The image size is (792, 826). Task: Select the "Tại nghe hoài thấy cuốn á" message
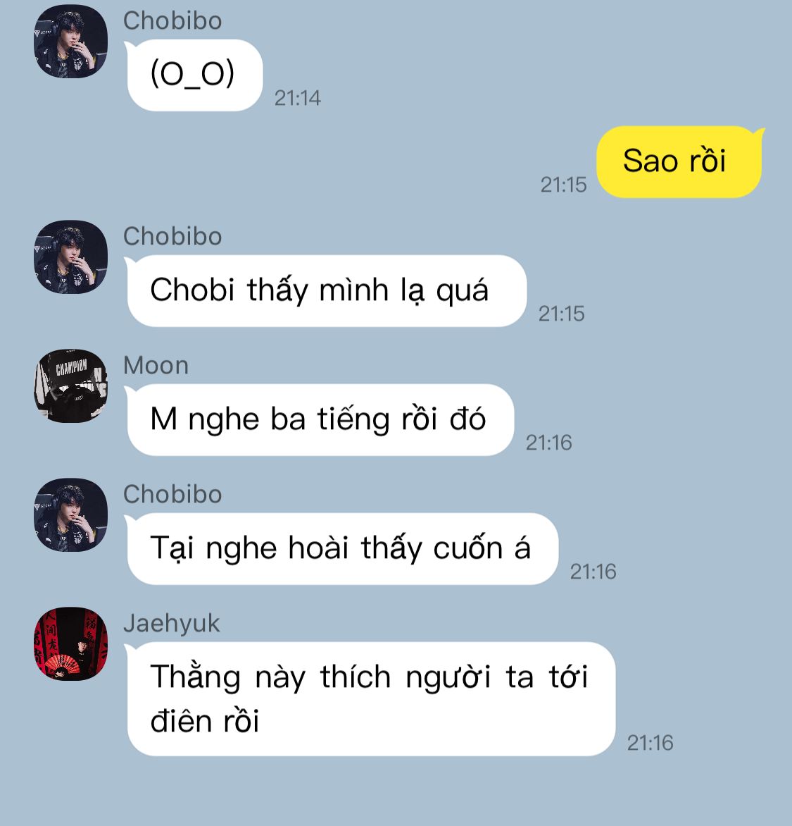click(x=341, y=548)
